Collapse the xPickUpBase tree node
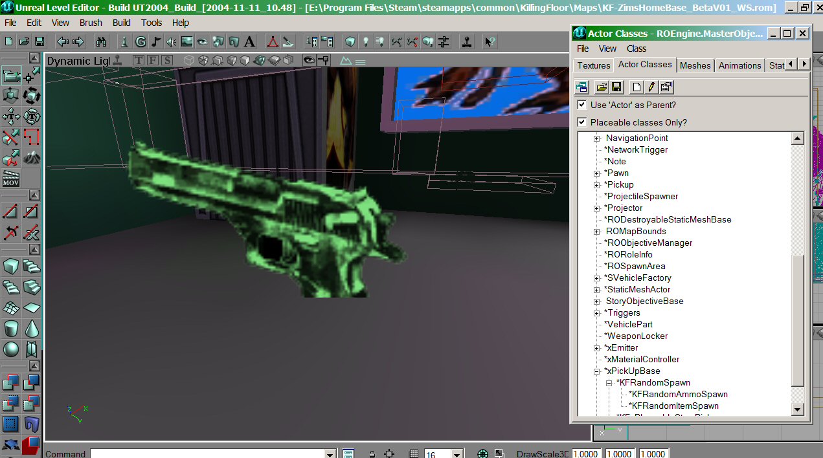 (597, 371)
